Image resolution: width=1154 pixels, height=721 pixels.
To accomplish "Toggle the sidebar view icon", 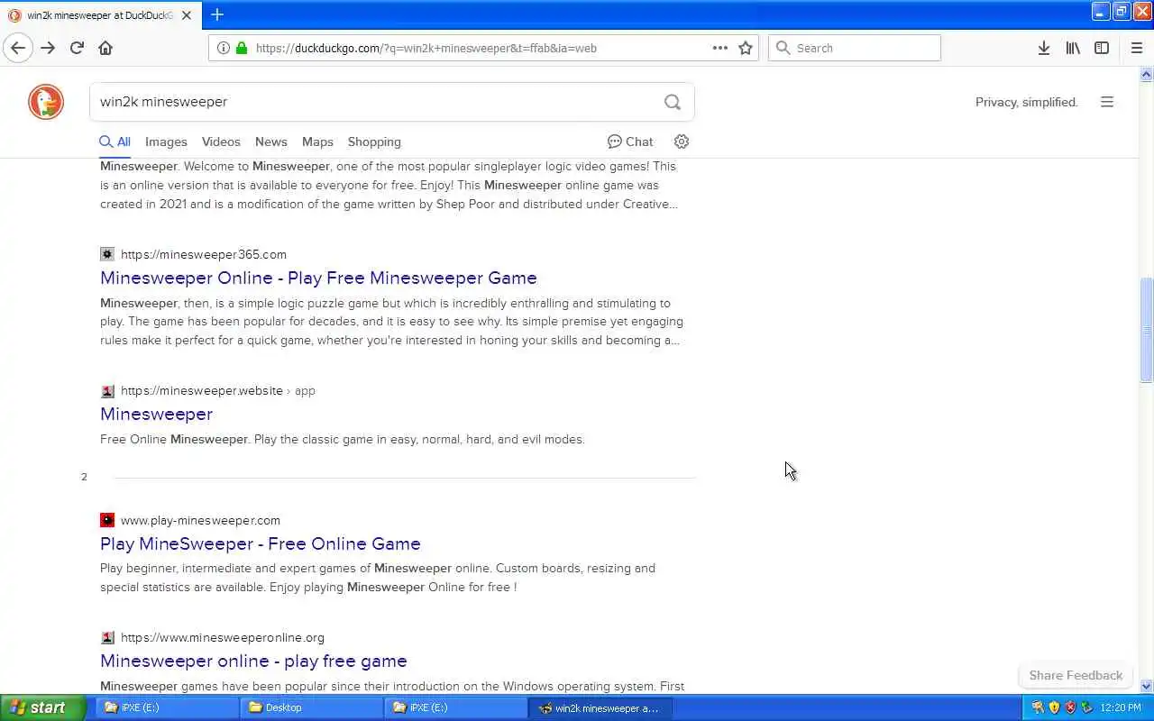I will 1102,48.
